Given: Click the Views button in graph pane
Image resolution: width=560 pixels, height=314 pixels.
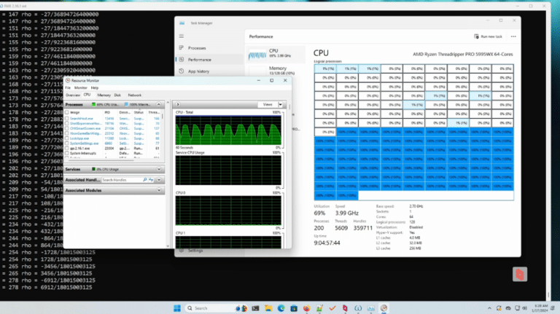Looking at the screenshot, I should 268,105.
